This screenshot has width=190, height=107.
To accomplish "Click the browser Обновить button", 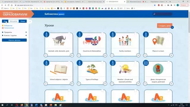I will point(184,5).
